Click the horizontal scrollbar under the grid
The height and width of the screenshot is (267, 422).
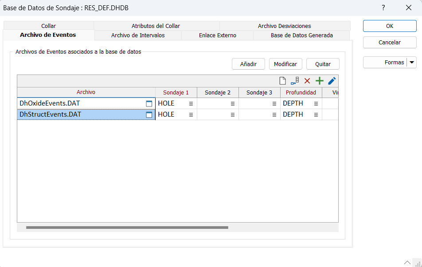127,228
